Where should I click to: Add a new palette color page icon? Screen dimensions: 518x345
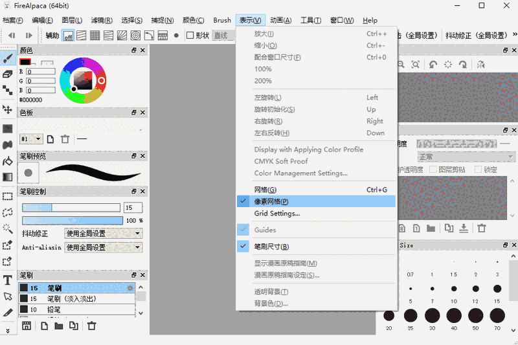click(51, 139)
